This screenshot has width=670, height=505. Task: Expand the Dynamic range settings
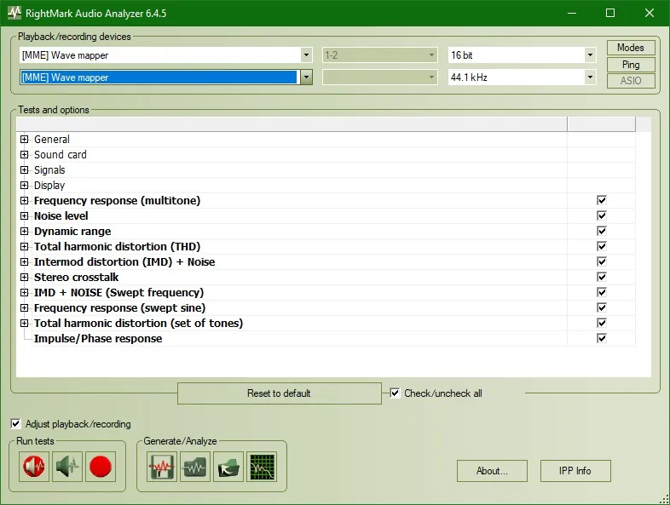(25, 232)
